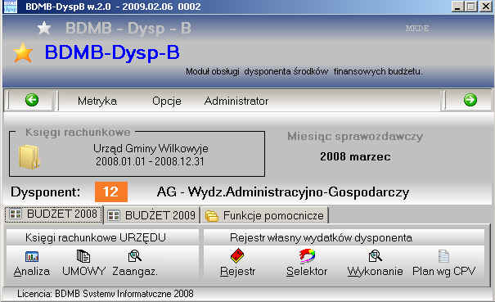Open the Metryka menu
Image resolution: width=495 pixels, height=302 pixels.
pos(97,101)
